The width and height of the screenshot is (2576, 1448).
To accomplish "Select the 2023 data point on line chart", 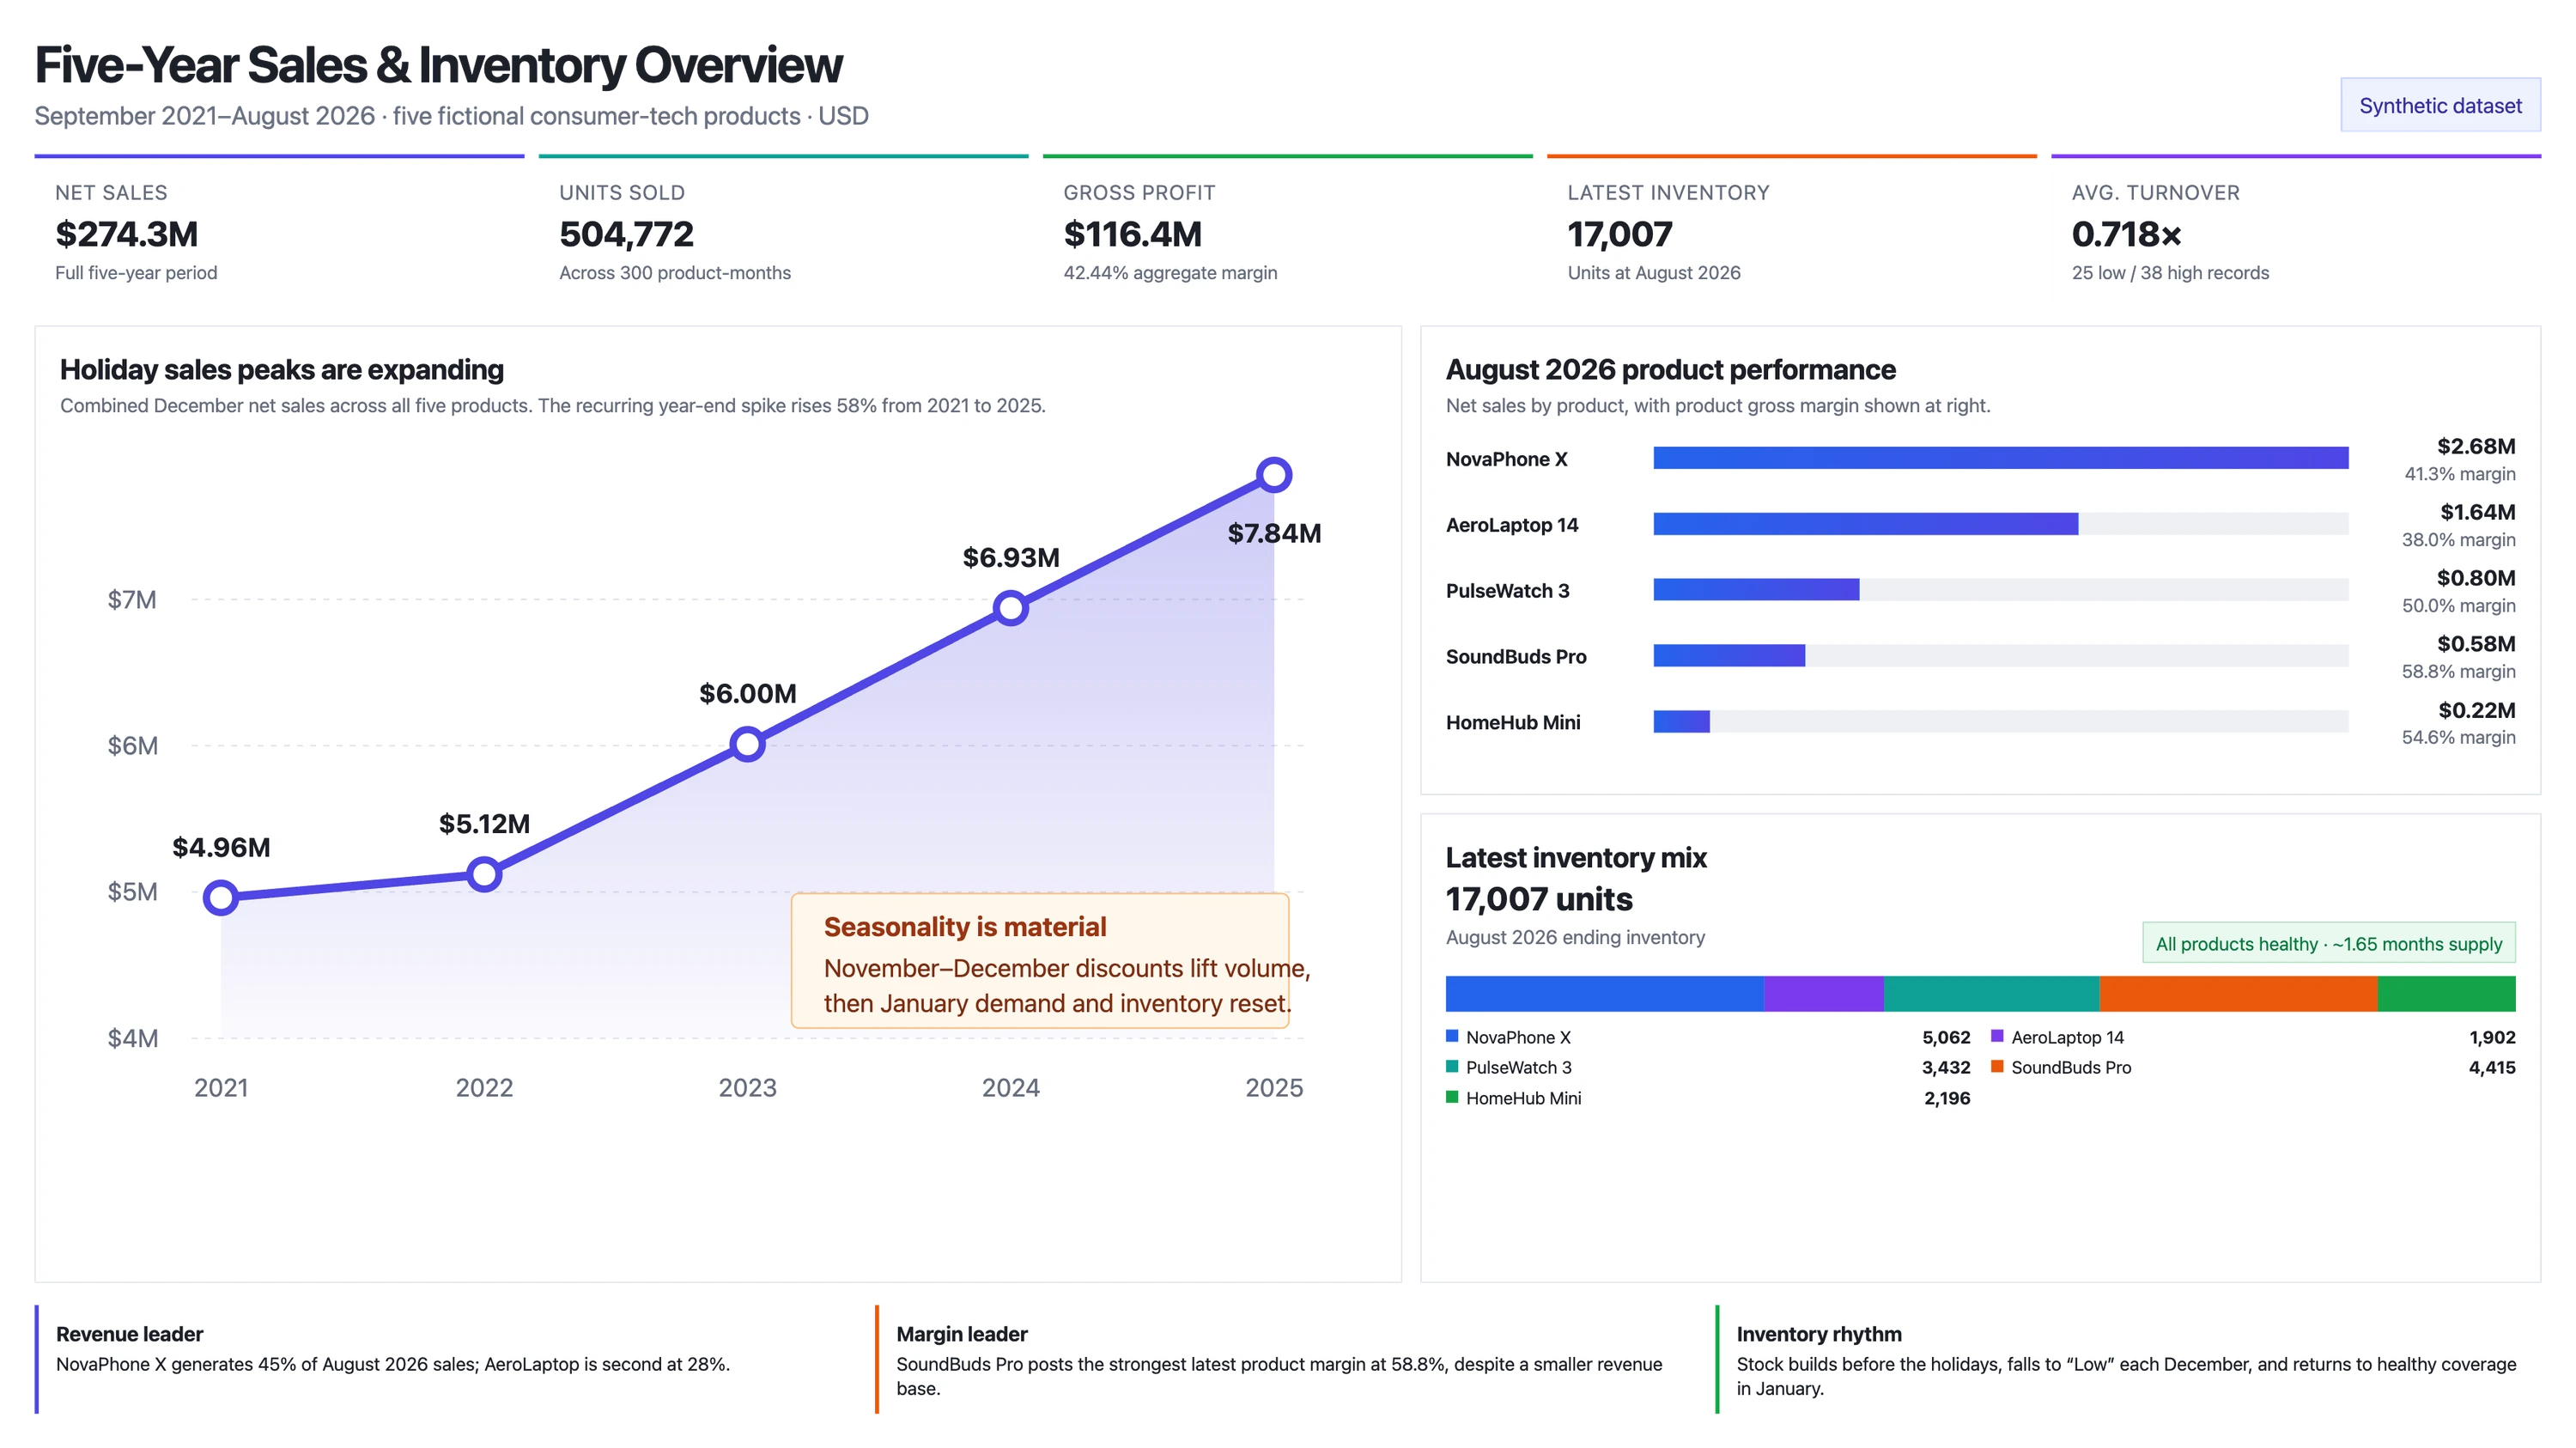I will point(747,744).
